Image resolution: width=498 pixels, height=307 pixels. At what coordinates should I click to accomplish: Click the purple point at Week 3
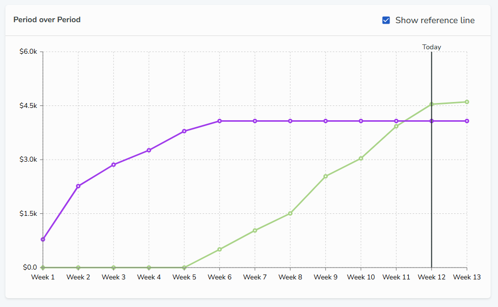coord(114,165)
